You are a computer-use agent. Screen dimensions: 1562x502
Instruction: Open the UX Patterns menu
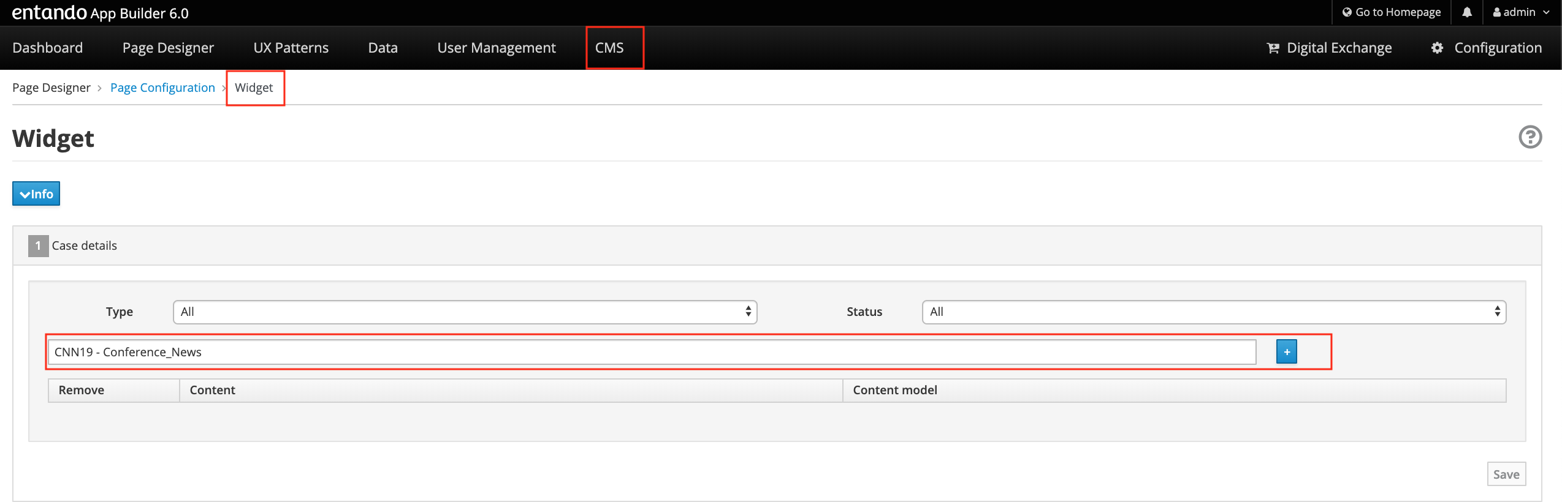click(x=291, y=48)
